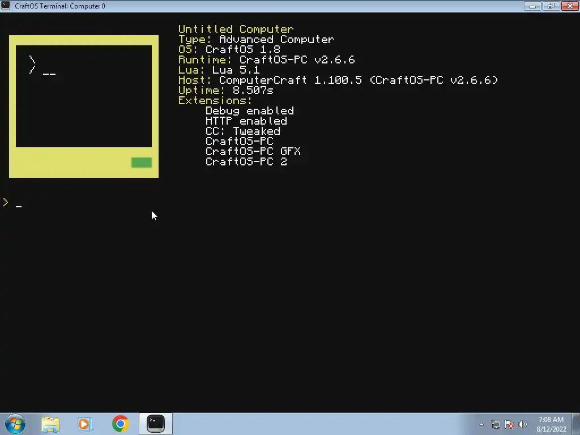Open the volume control speaker icon

[x=523, y=424]
